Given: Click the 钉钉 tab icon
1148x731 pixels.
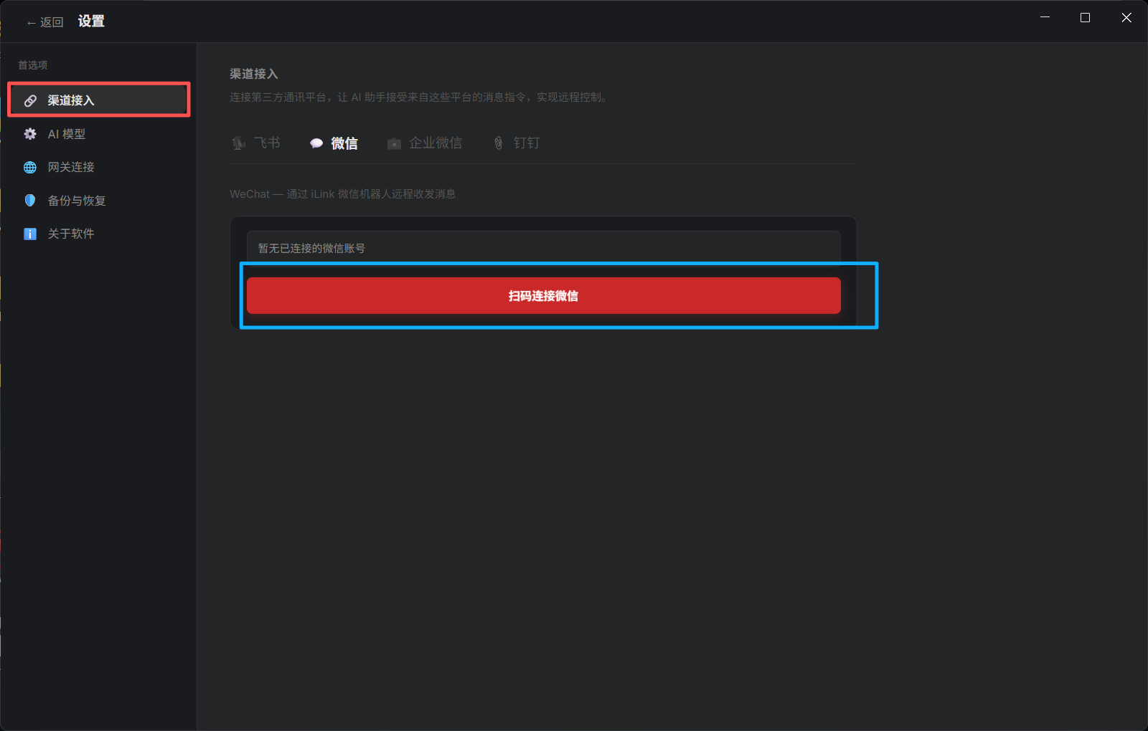Looking at the screenshot, I should [x=499, y=143].
